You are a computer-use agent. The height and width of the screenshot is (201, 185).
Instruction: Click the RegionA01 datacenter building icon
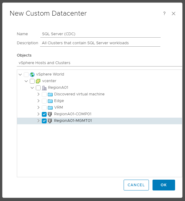[44, 88]
